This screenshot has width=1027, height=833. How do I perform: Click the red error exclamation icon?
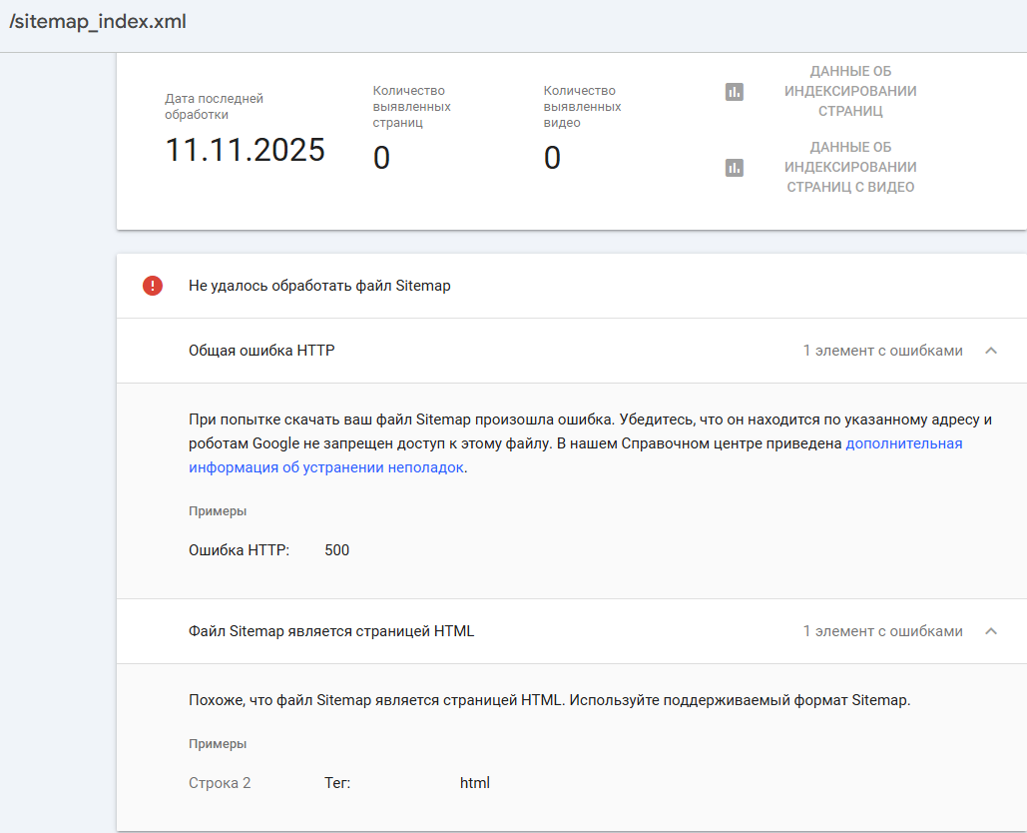(x=153, y=286)
